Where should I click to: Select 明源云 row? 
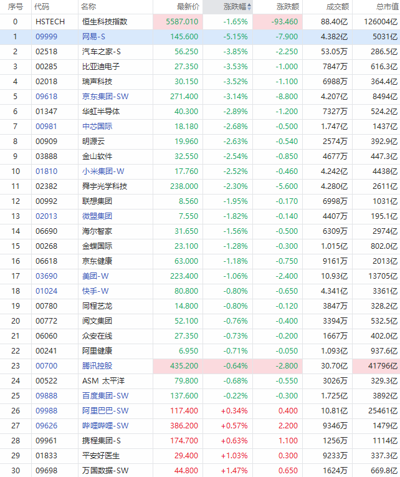tap(200, 142)
